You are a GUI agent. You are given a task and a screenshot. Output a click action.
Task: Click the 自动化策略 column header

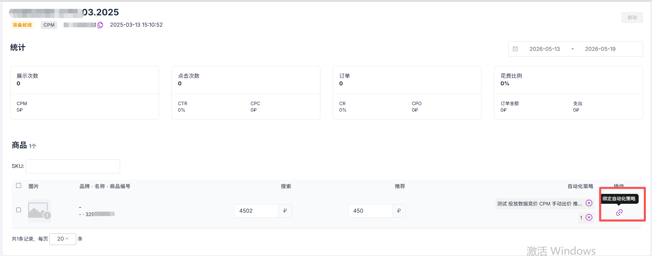(580, 186)
